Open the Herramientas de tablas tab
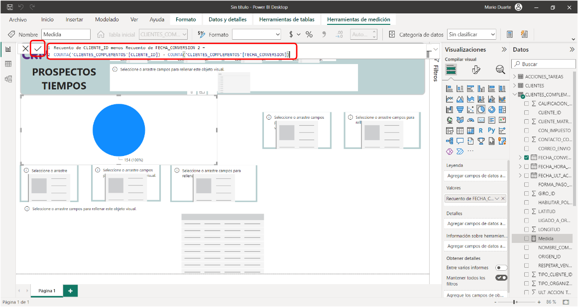The image size is (578, 307). (x=287, y=19)
